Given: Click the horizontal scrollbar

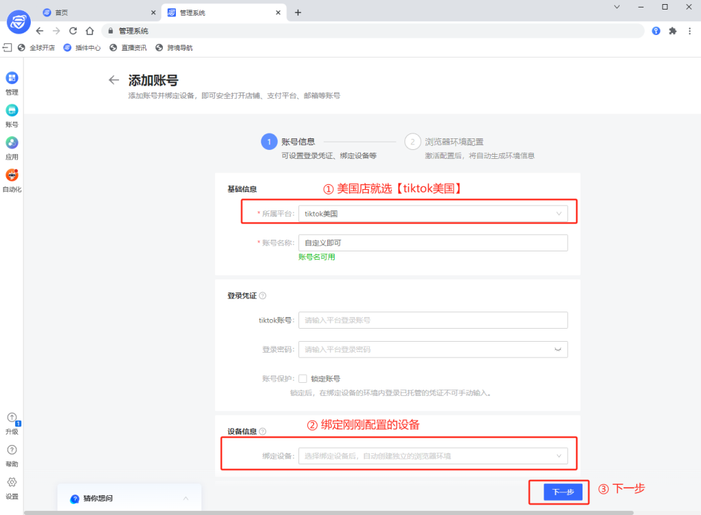Looking at the screenshot, I should coord(329,513).
